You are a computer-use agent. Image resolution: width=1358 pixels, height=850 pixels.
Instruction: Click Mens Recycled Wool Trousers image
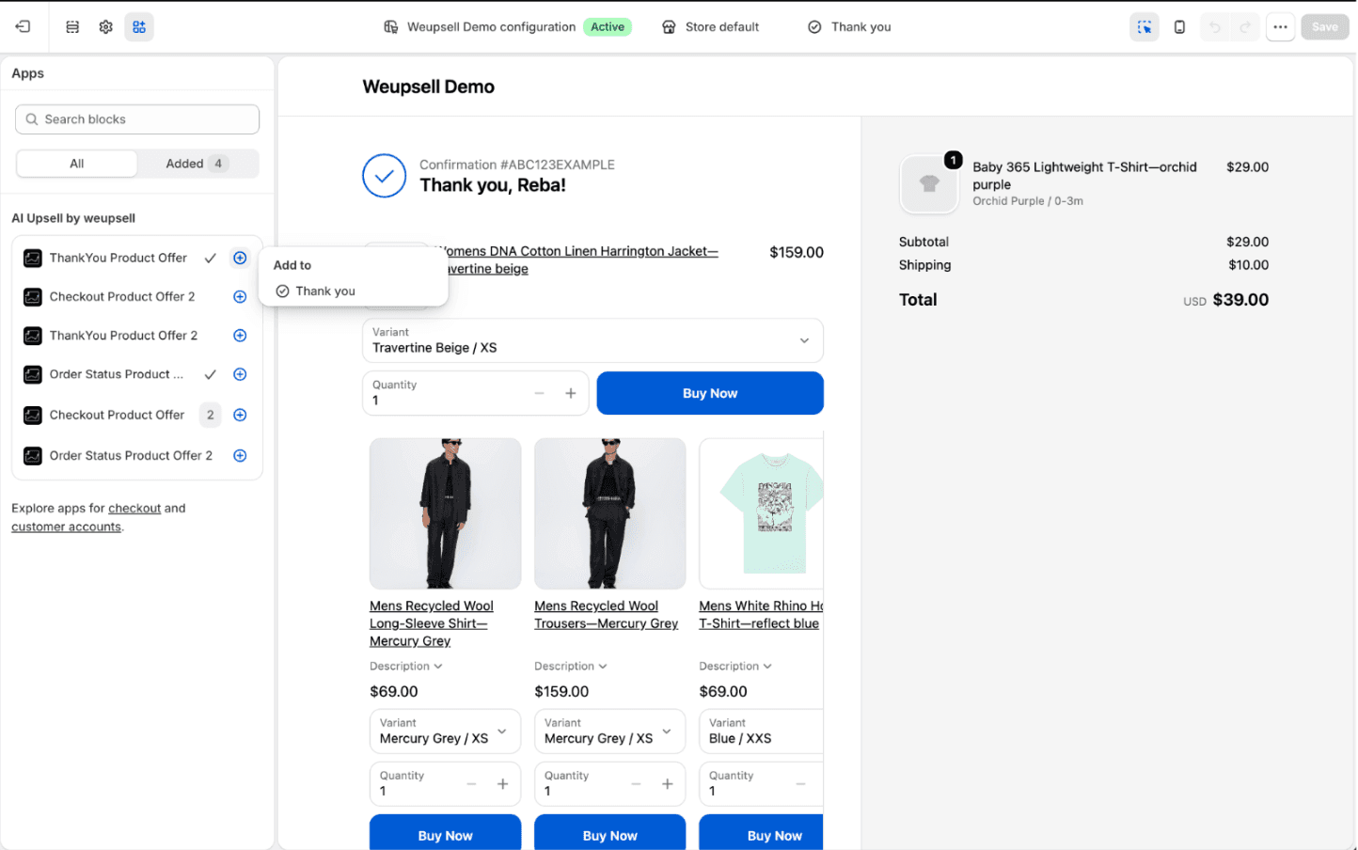pyautogui.click(x=609, y=513)
